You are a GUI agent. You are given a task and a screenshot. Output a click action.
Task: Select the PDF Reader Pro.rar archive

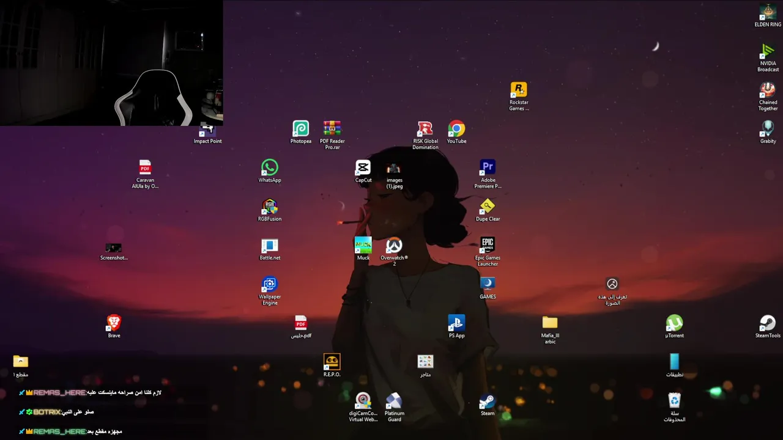tap(332, 135)
